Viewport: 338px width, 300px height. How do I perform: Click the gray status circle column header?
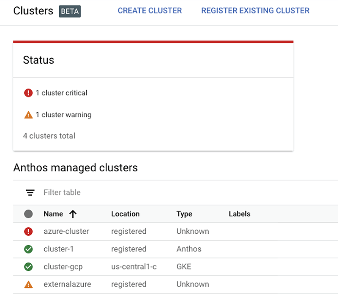pyautogui.click(x=28, y=214)
